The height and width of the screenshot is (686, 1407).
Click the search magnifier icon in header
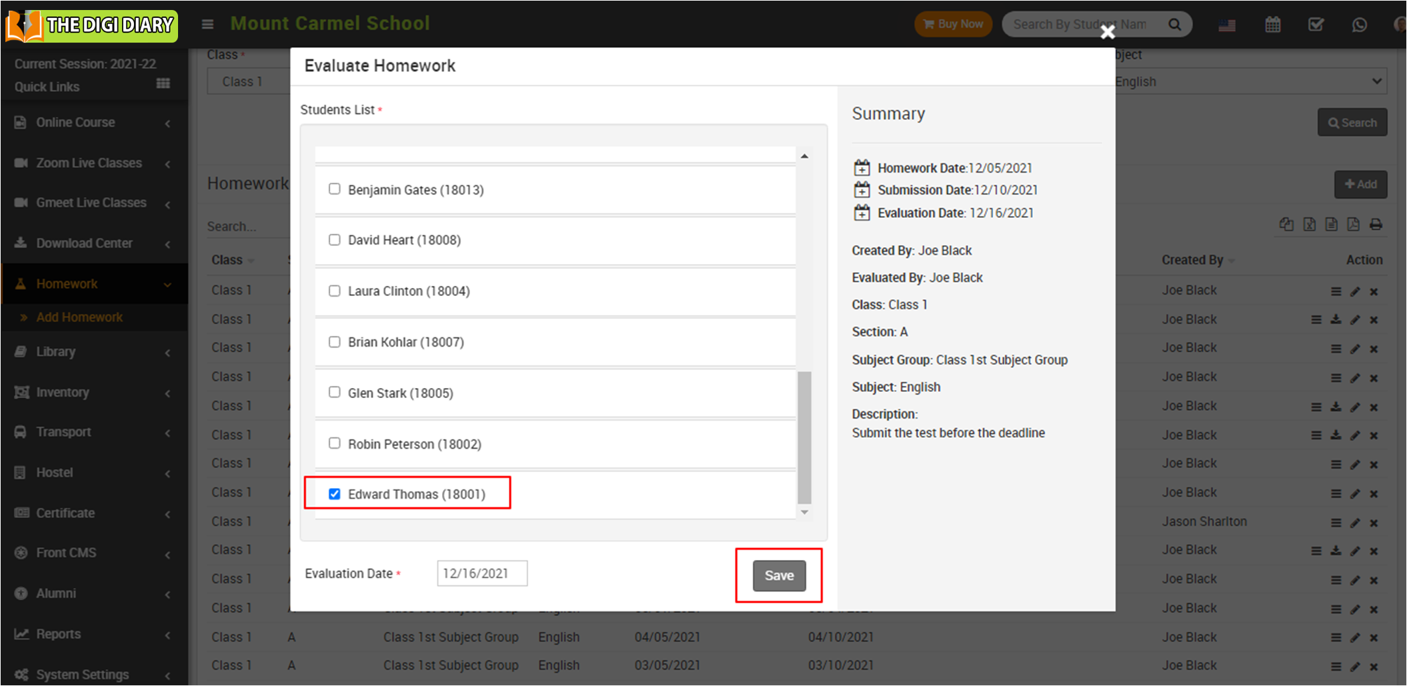1174,25
